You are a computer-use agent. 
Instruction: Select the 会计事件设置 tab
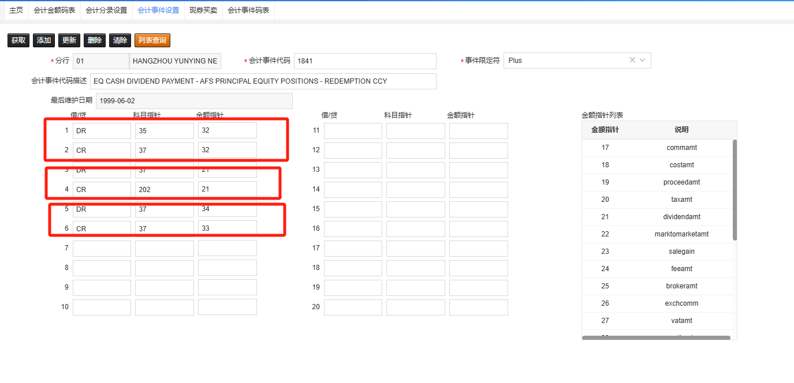tap(158, 10)
